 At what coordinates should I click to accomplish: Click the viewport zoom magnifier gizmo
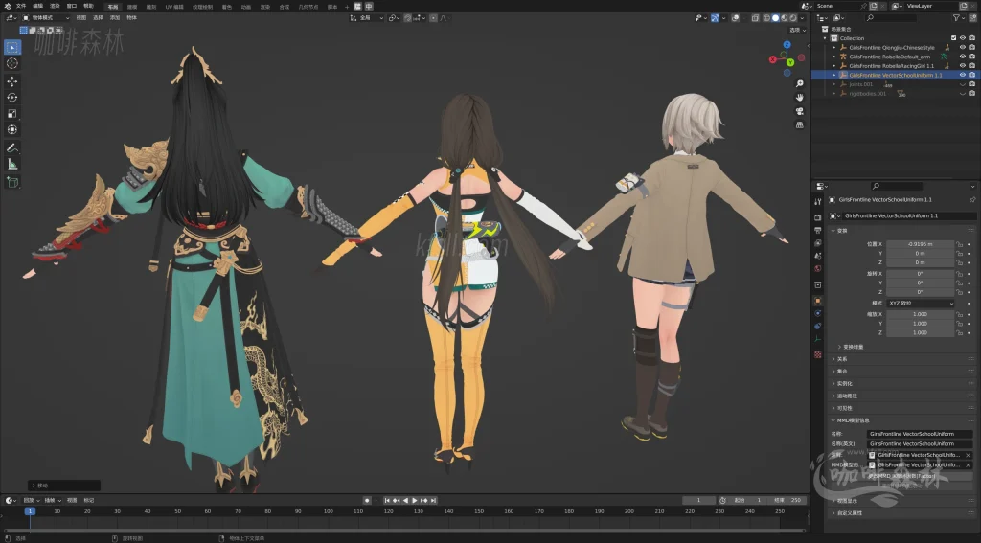[800, 84]
